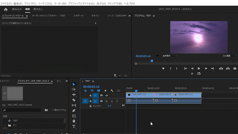Step back one frame
This screenshot has width=238, height=134.
tap(192, 68)
